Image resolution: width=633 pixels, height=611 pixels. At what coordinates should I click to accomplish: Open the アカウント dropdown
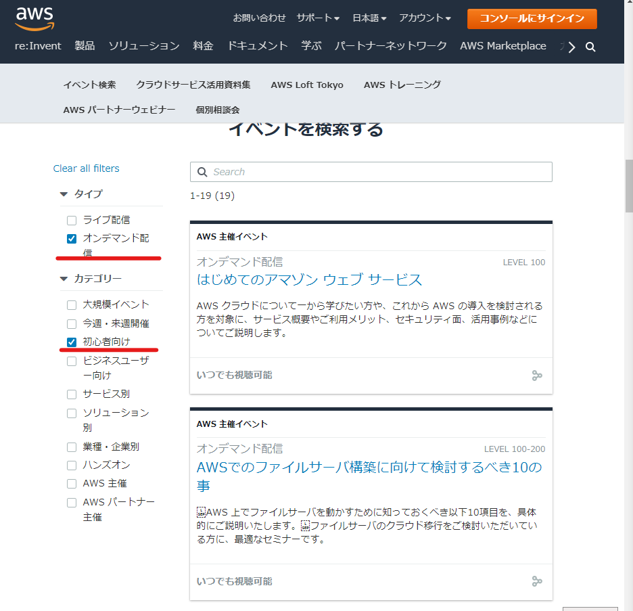(x=425, y=18)
